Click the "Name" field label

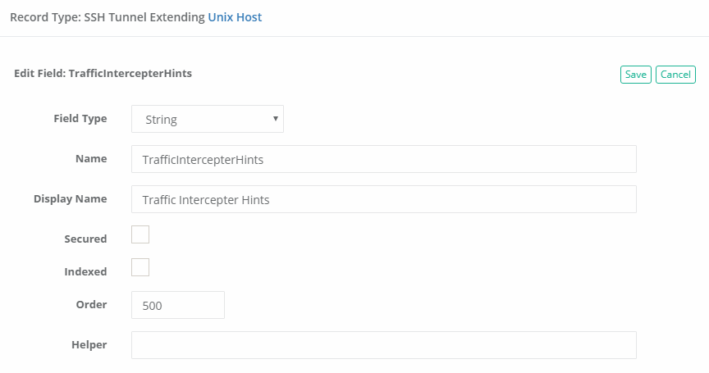[x=90, y=158]
